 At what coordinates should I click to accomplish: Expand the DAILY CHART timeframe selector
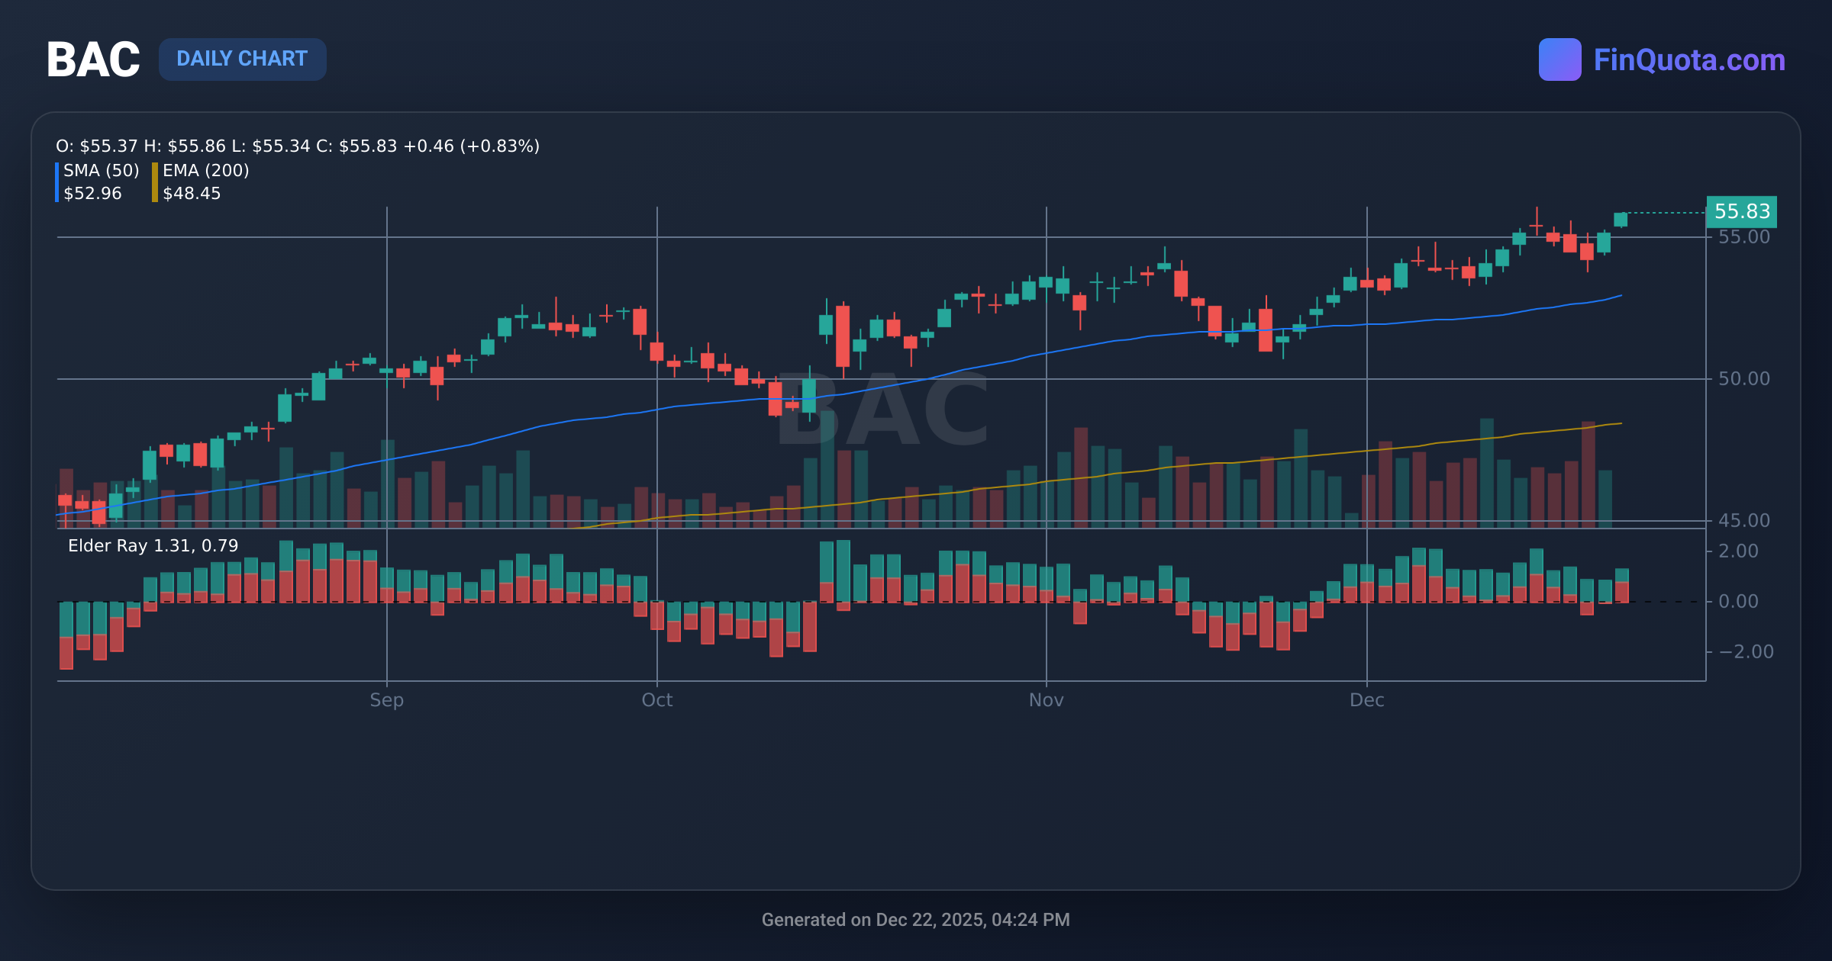243,59
